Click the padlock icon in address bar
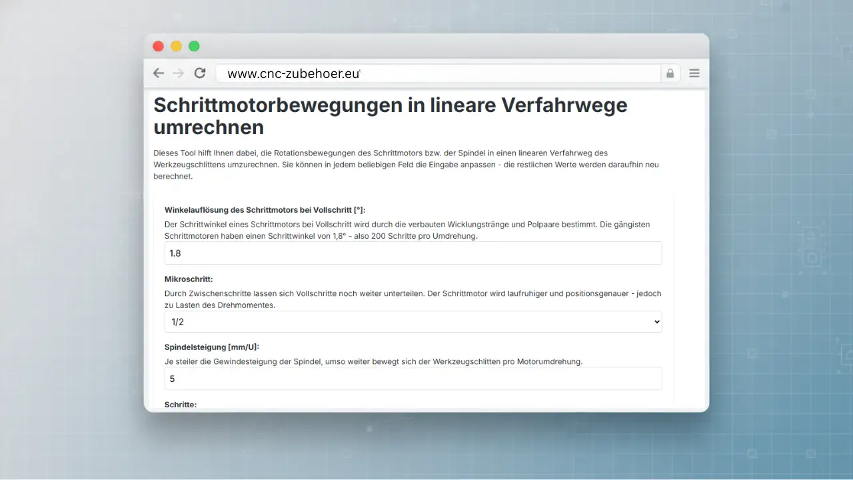This screenshot has height=480, width=853. (670, 73)
